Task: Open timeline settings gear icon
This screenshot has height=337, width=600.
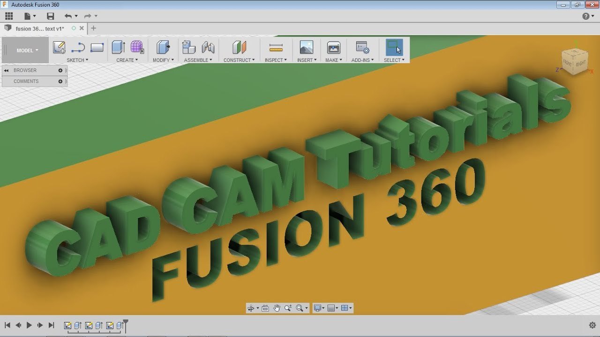Action: point(592,325)
